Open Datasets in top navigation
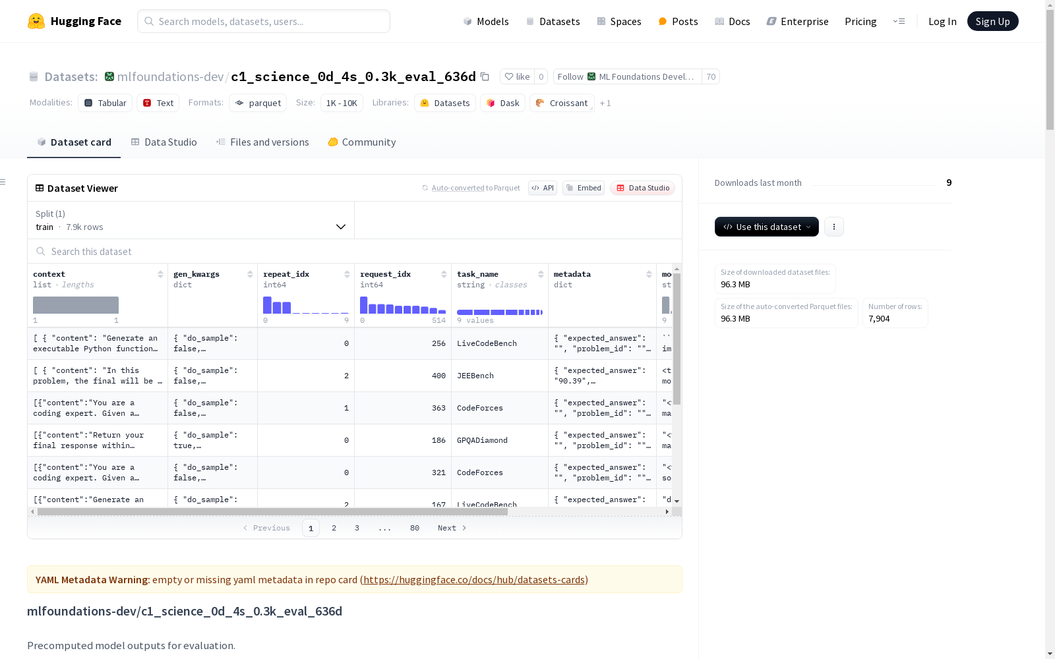Viewport: 1055px width, 659px height. coord(553,21)
